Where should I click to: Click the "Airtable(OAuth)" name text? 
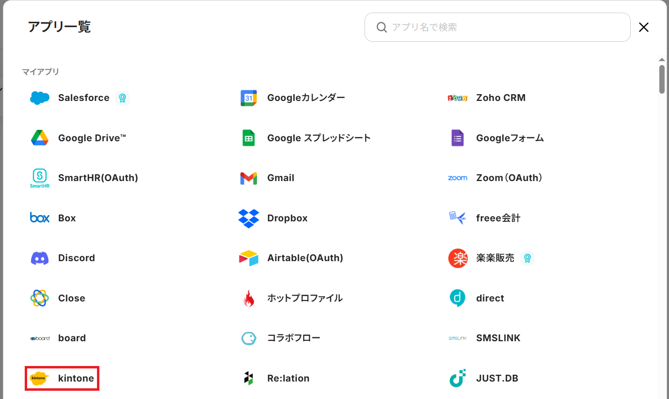(305, 258)
